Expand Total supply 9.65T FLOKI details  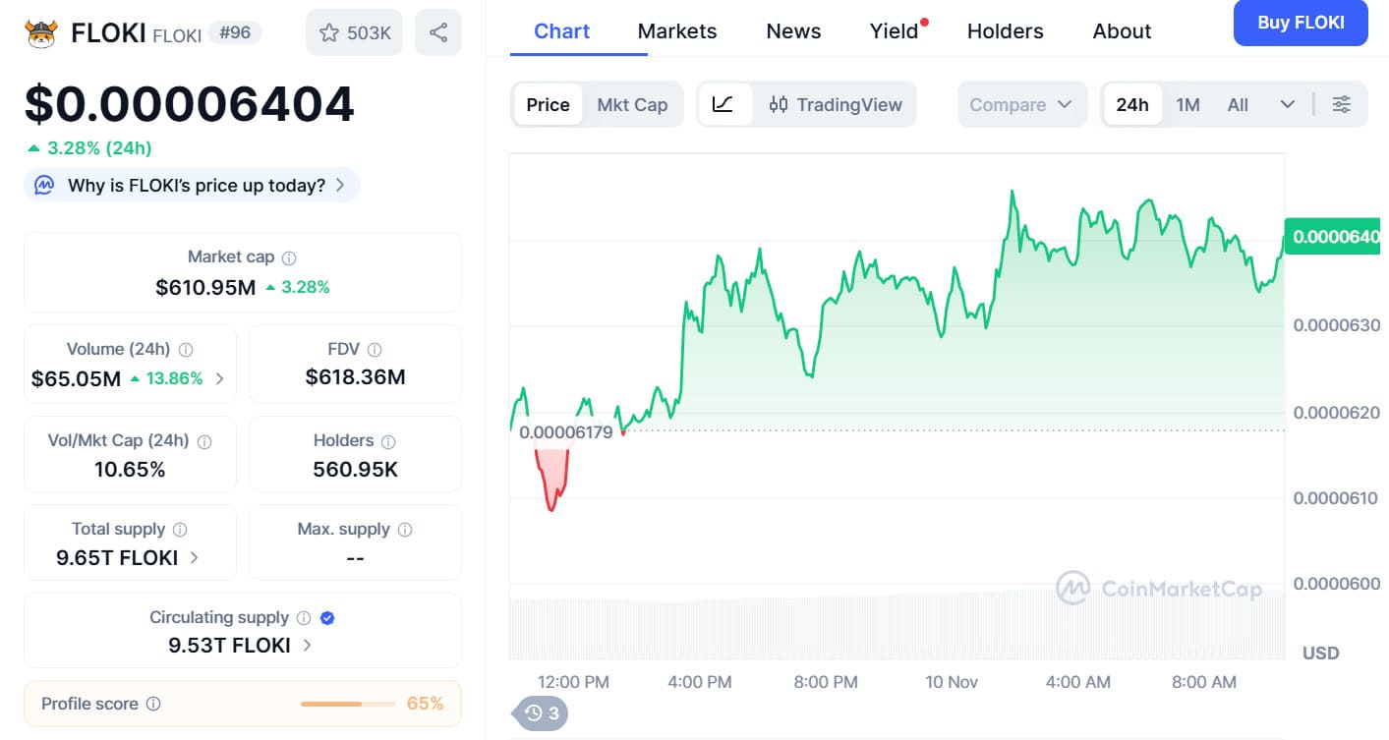195,557
